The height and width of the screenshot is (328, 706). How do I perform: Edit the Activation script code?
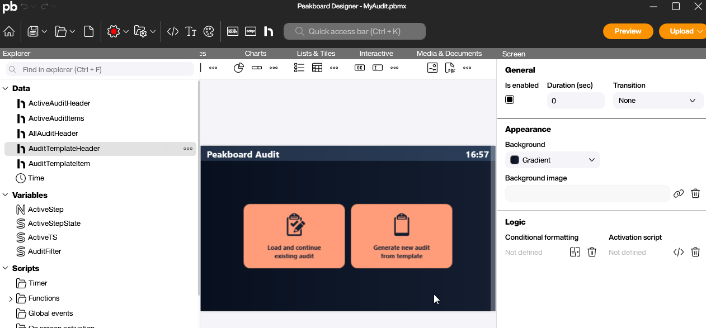click(679, 252)
